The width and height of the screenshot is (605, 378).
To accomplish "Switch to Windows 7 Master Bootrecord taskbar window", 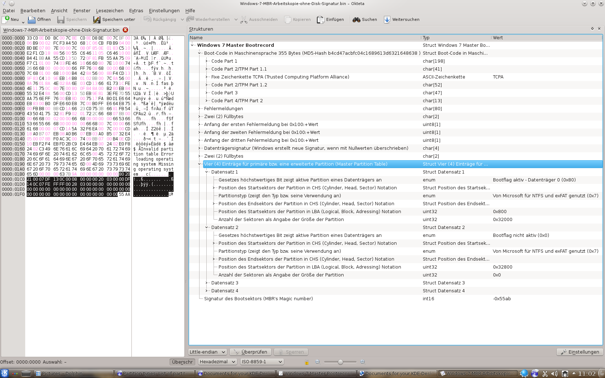I will (x=317, y=374).
